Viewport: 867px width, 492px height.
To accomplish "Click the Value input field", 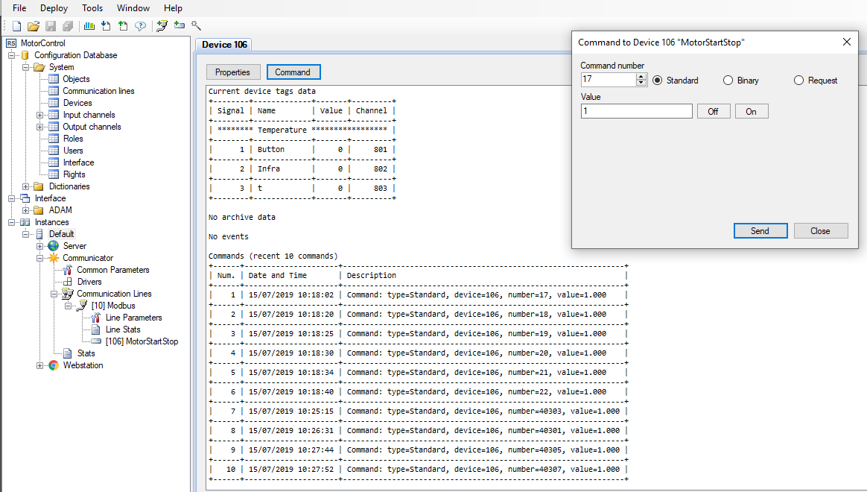I will coord(636,111).
